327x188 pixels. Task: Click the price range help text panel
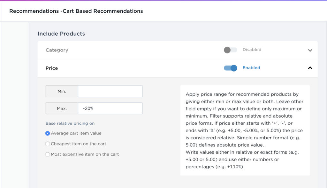[x=245, y=130]
